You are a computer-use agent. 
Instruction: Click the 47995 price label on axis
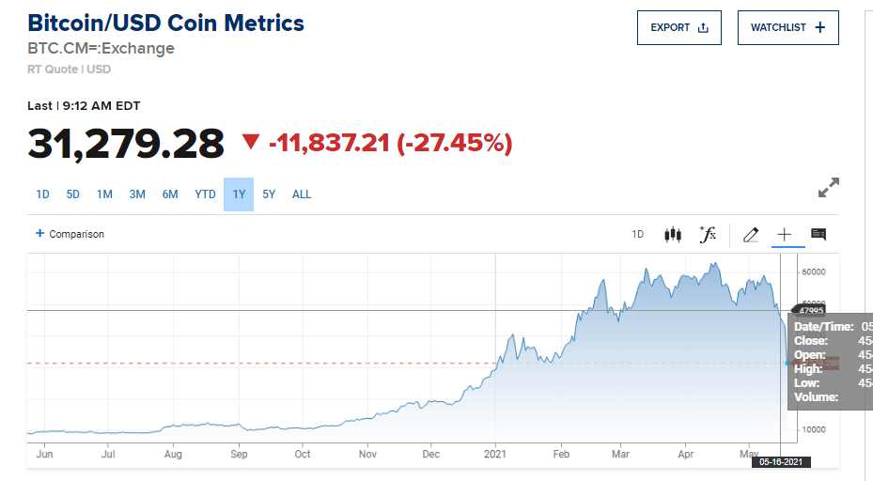810,309
